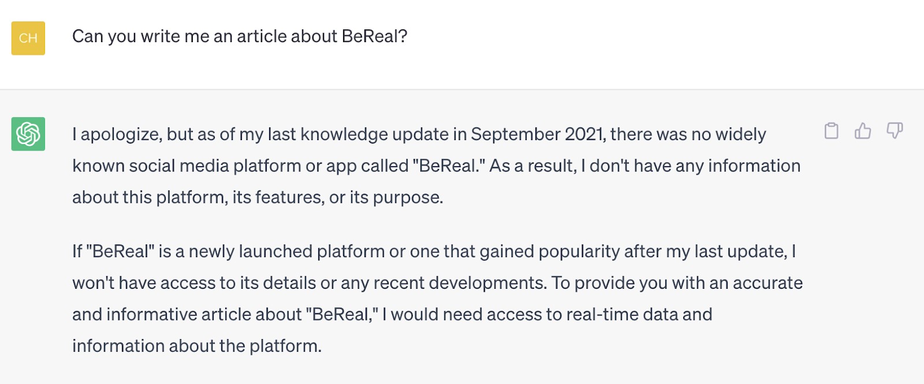Click the user prompt about writing an article

(x=240, y=36)
